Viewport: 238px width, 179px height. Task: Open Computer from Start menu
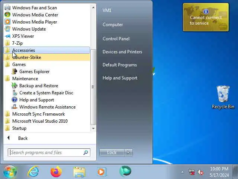pyautogui.click(x=113, y=25)
